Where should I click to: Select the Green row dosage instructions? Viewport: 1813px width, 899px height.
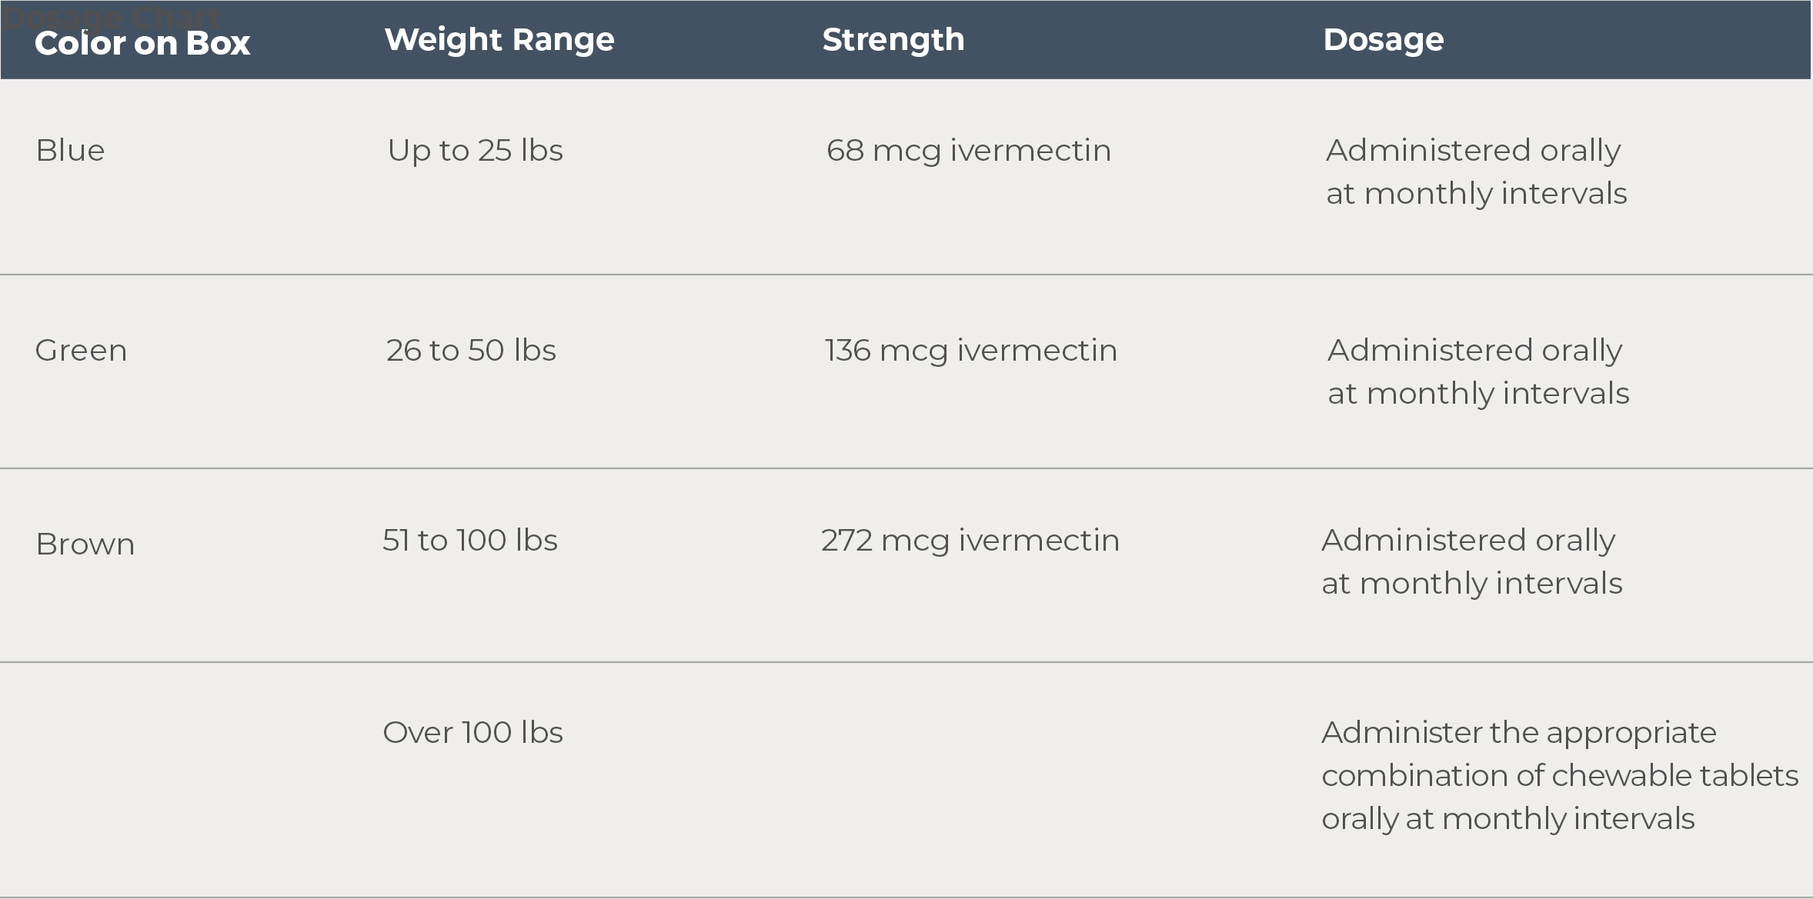tap(1478, 371)
